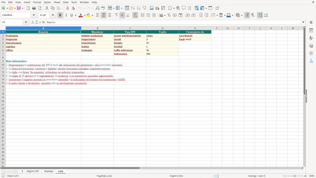Click the formula input line
This screenshot has height=178, width=316.
click(x=174, y=22)
